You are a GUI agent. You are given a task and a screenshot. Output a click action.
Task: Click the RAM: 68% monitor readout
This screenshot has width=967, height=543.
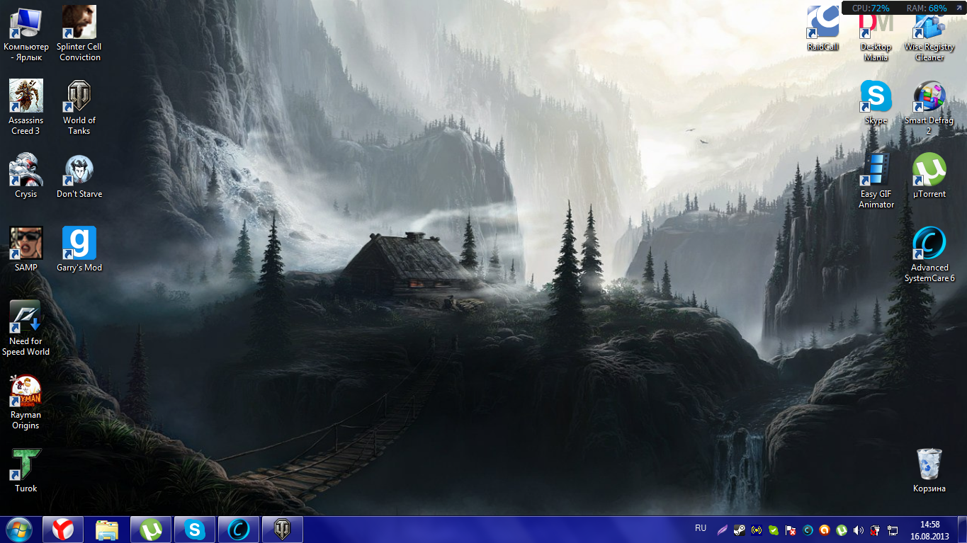click(927, 8)
